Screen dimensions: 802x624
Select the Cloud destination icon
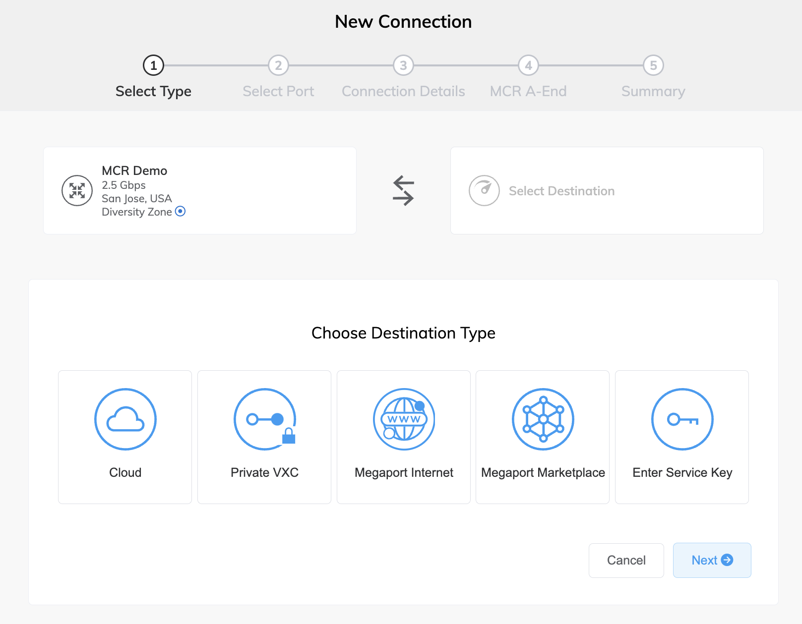[x=125, y=419]
